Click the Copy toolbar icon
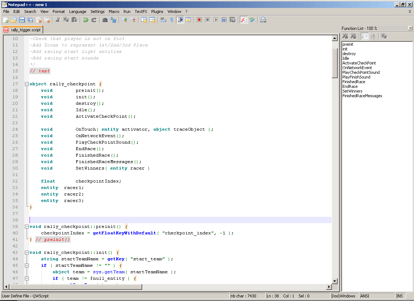The image size is (414, 301). tap(66, 20)
